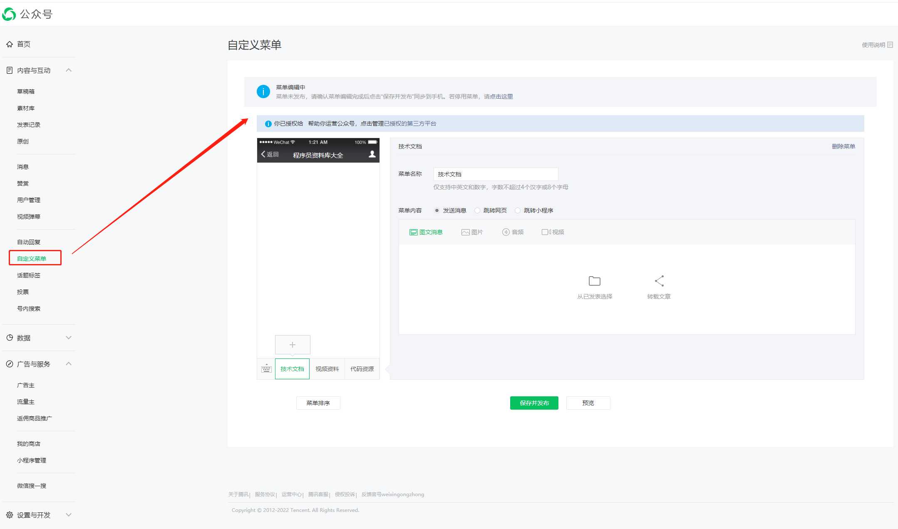Image resolution: width=898 pixels, height=529 pixels.
Task: Click the 首页 home icon
Action: (9, 44)
